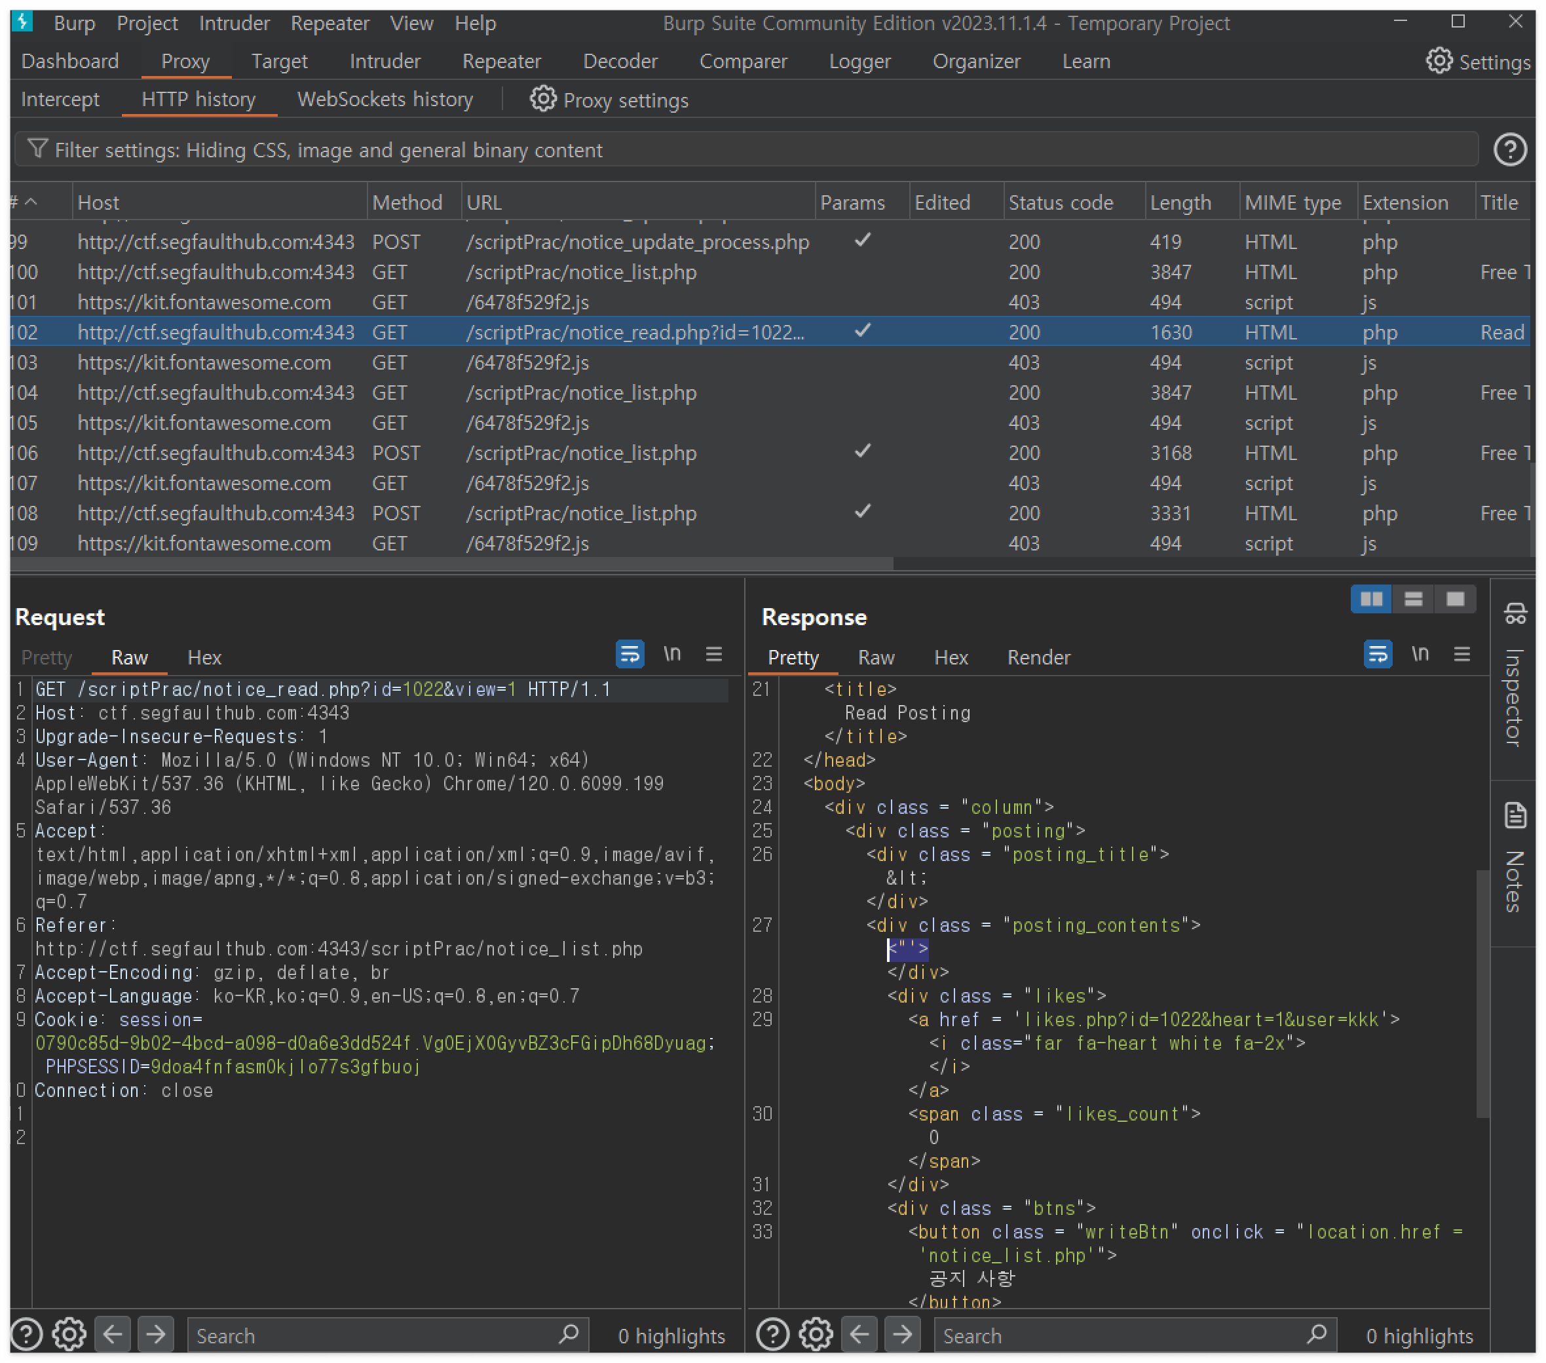Click Response search help icon
This screenshot has width=1546, height=1363.
773,1334
